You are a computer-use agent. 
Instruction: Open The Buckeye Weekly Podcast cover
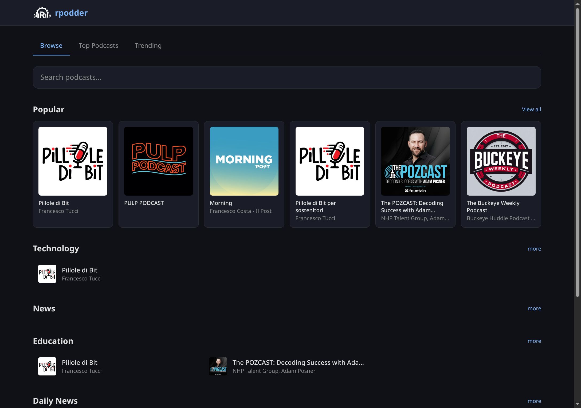point(501,161)
